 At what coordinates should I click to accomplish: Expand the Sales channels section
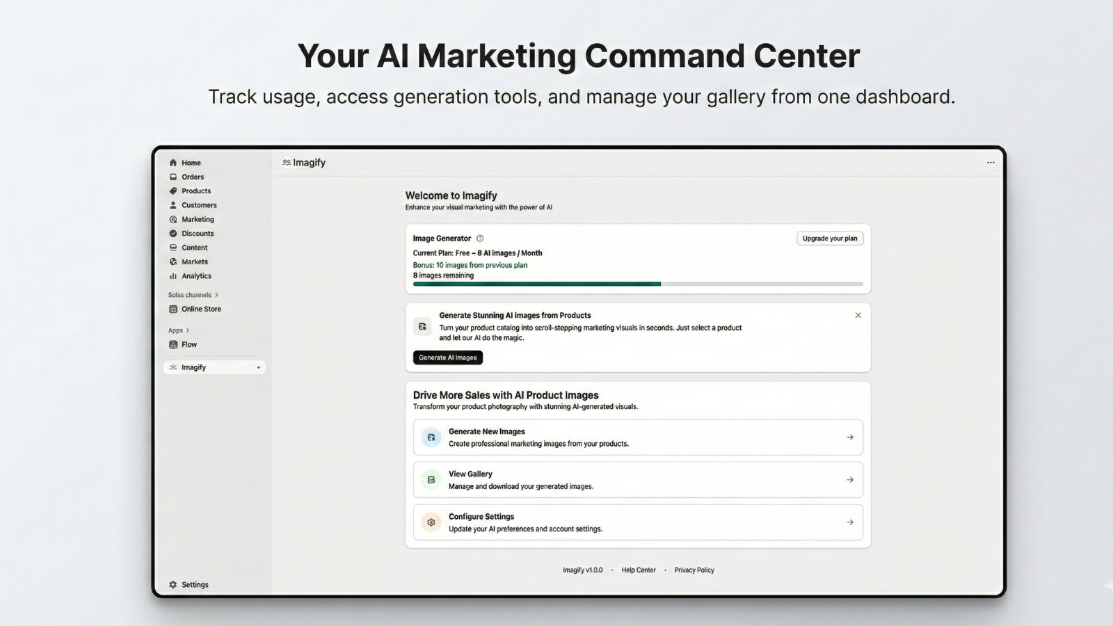pyautogui.click(x=216, y=294)
